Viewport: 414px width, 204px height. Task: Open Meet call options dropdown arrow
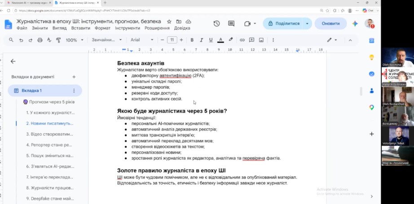(x=255, y=23)
